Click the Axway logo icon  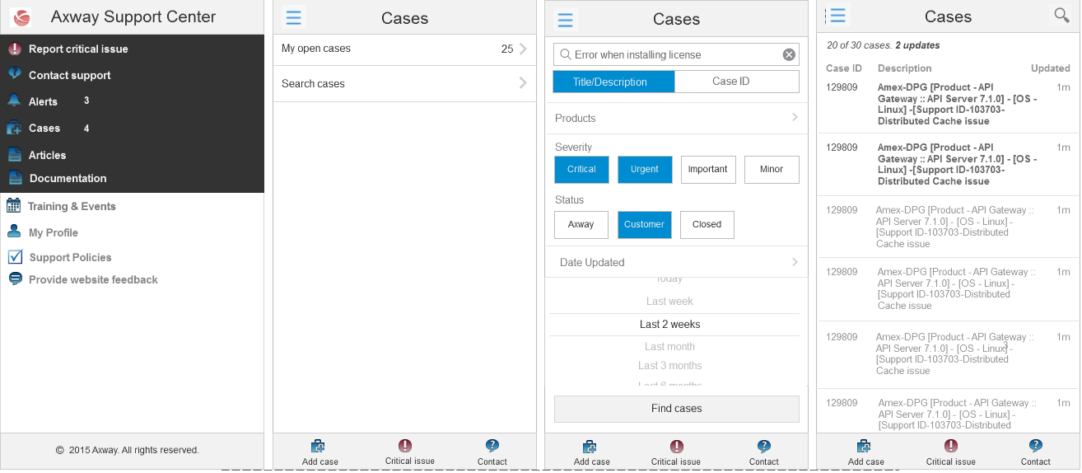tap(21, 17)
